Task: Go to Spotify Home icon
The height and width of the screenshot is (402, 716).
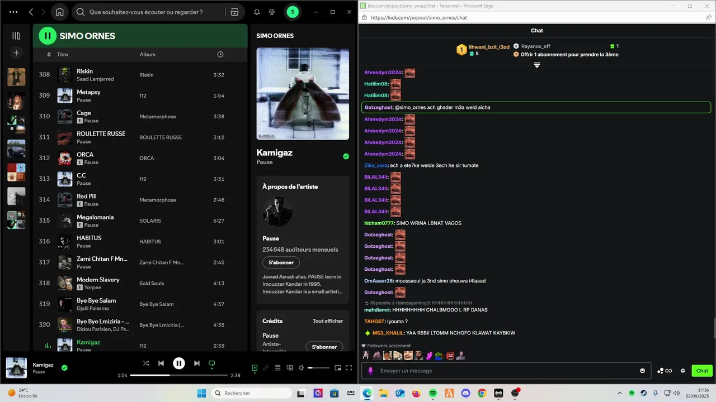Action: coord(59,12)
